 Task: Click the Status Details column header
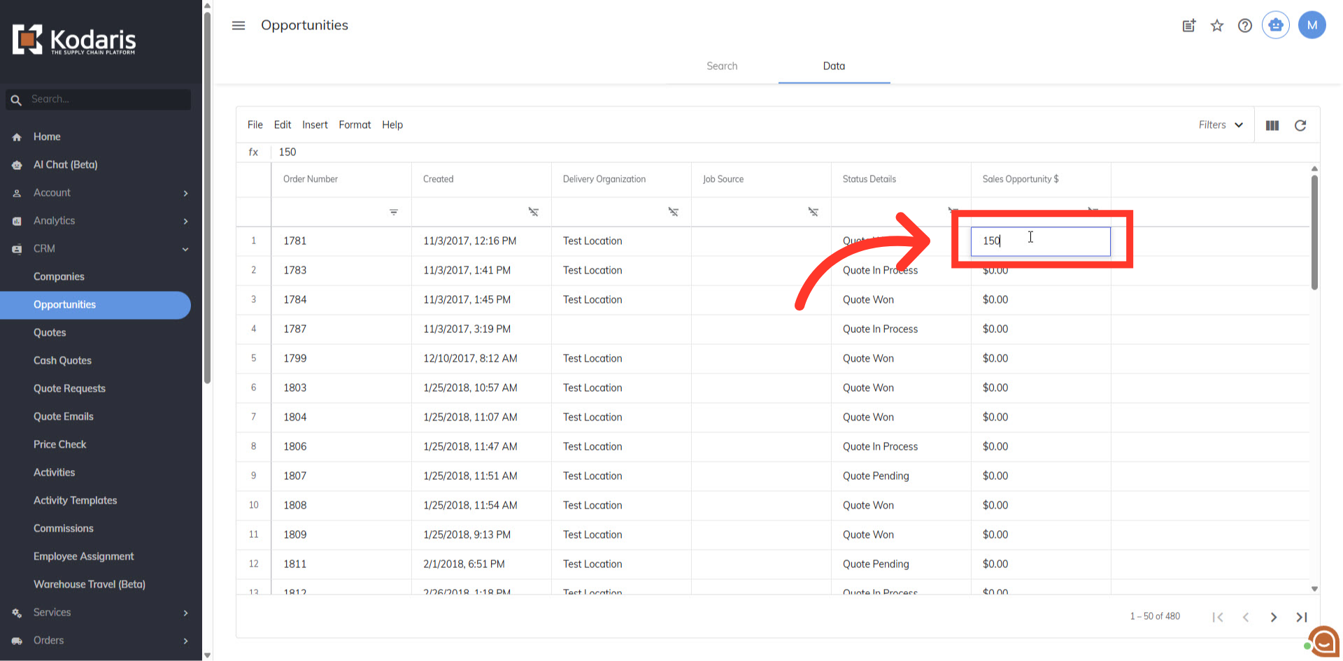901,179
